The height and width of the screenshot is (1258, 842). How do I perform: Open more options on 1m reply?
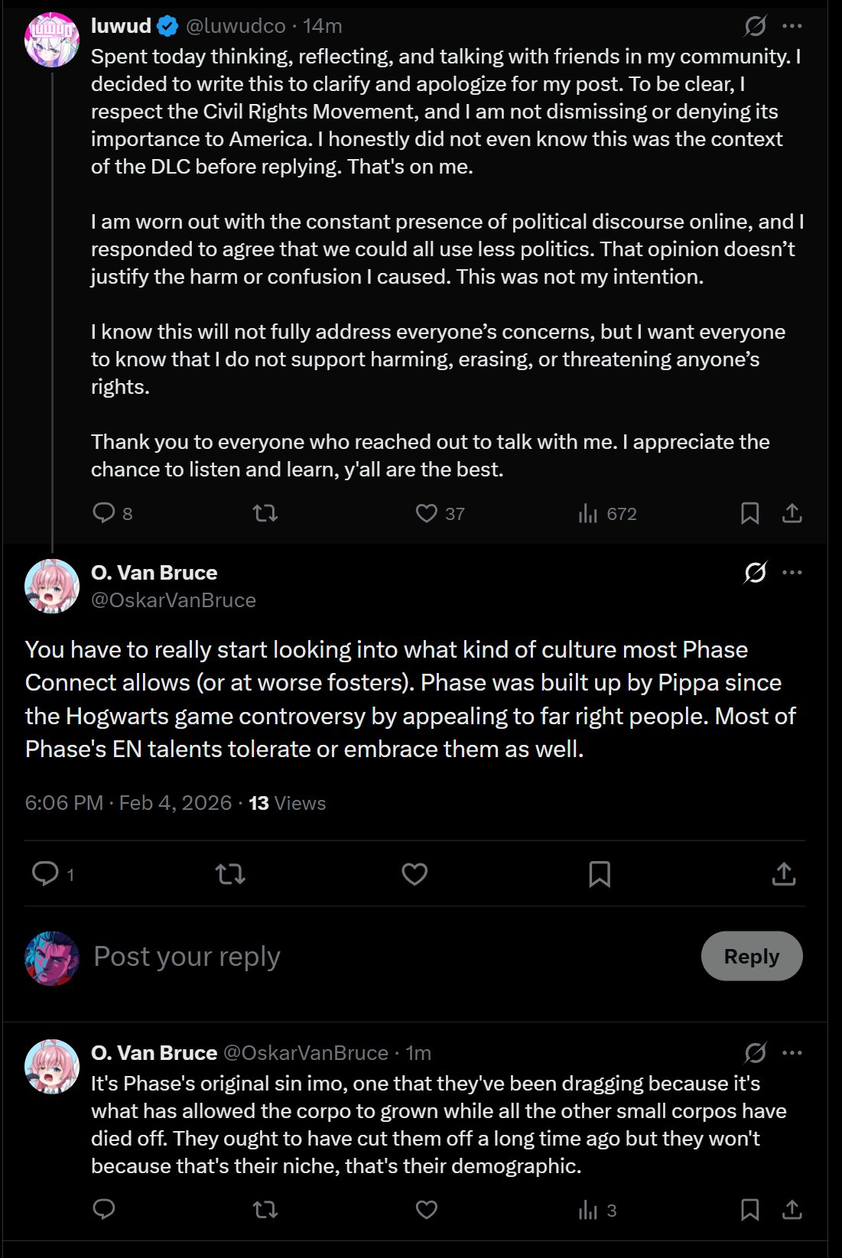pyautogui.click(x=792, y=1053)
